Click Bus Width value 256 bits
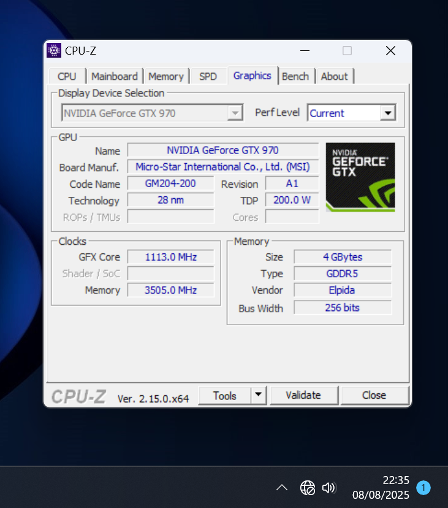This screenshot has width=448, height=508. click(x=343, y=307)
